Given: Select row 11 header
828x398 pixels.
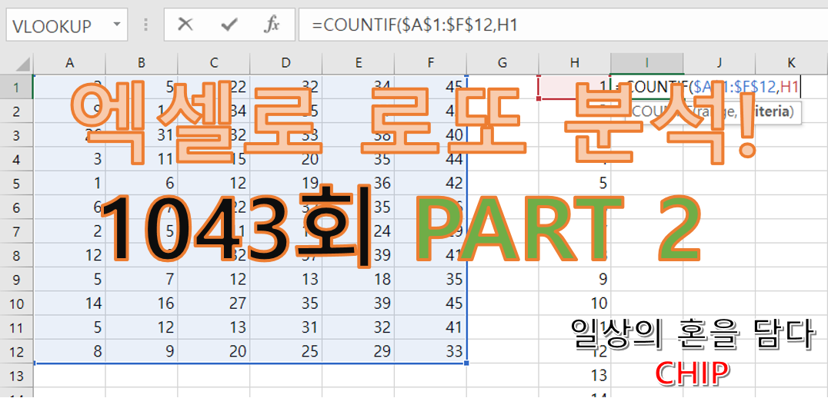Looking at the screenshot, I should pos(16,327).
